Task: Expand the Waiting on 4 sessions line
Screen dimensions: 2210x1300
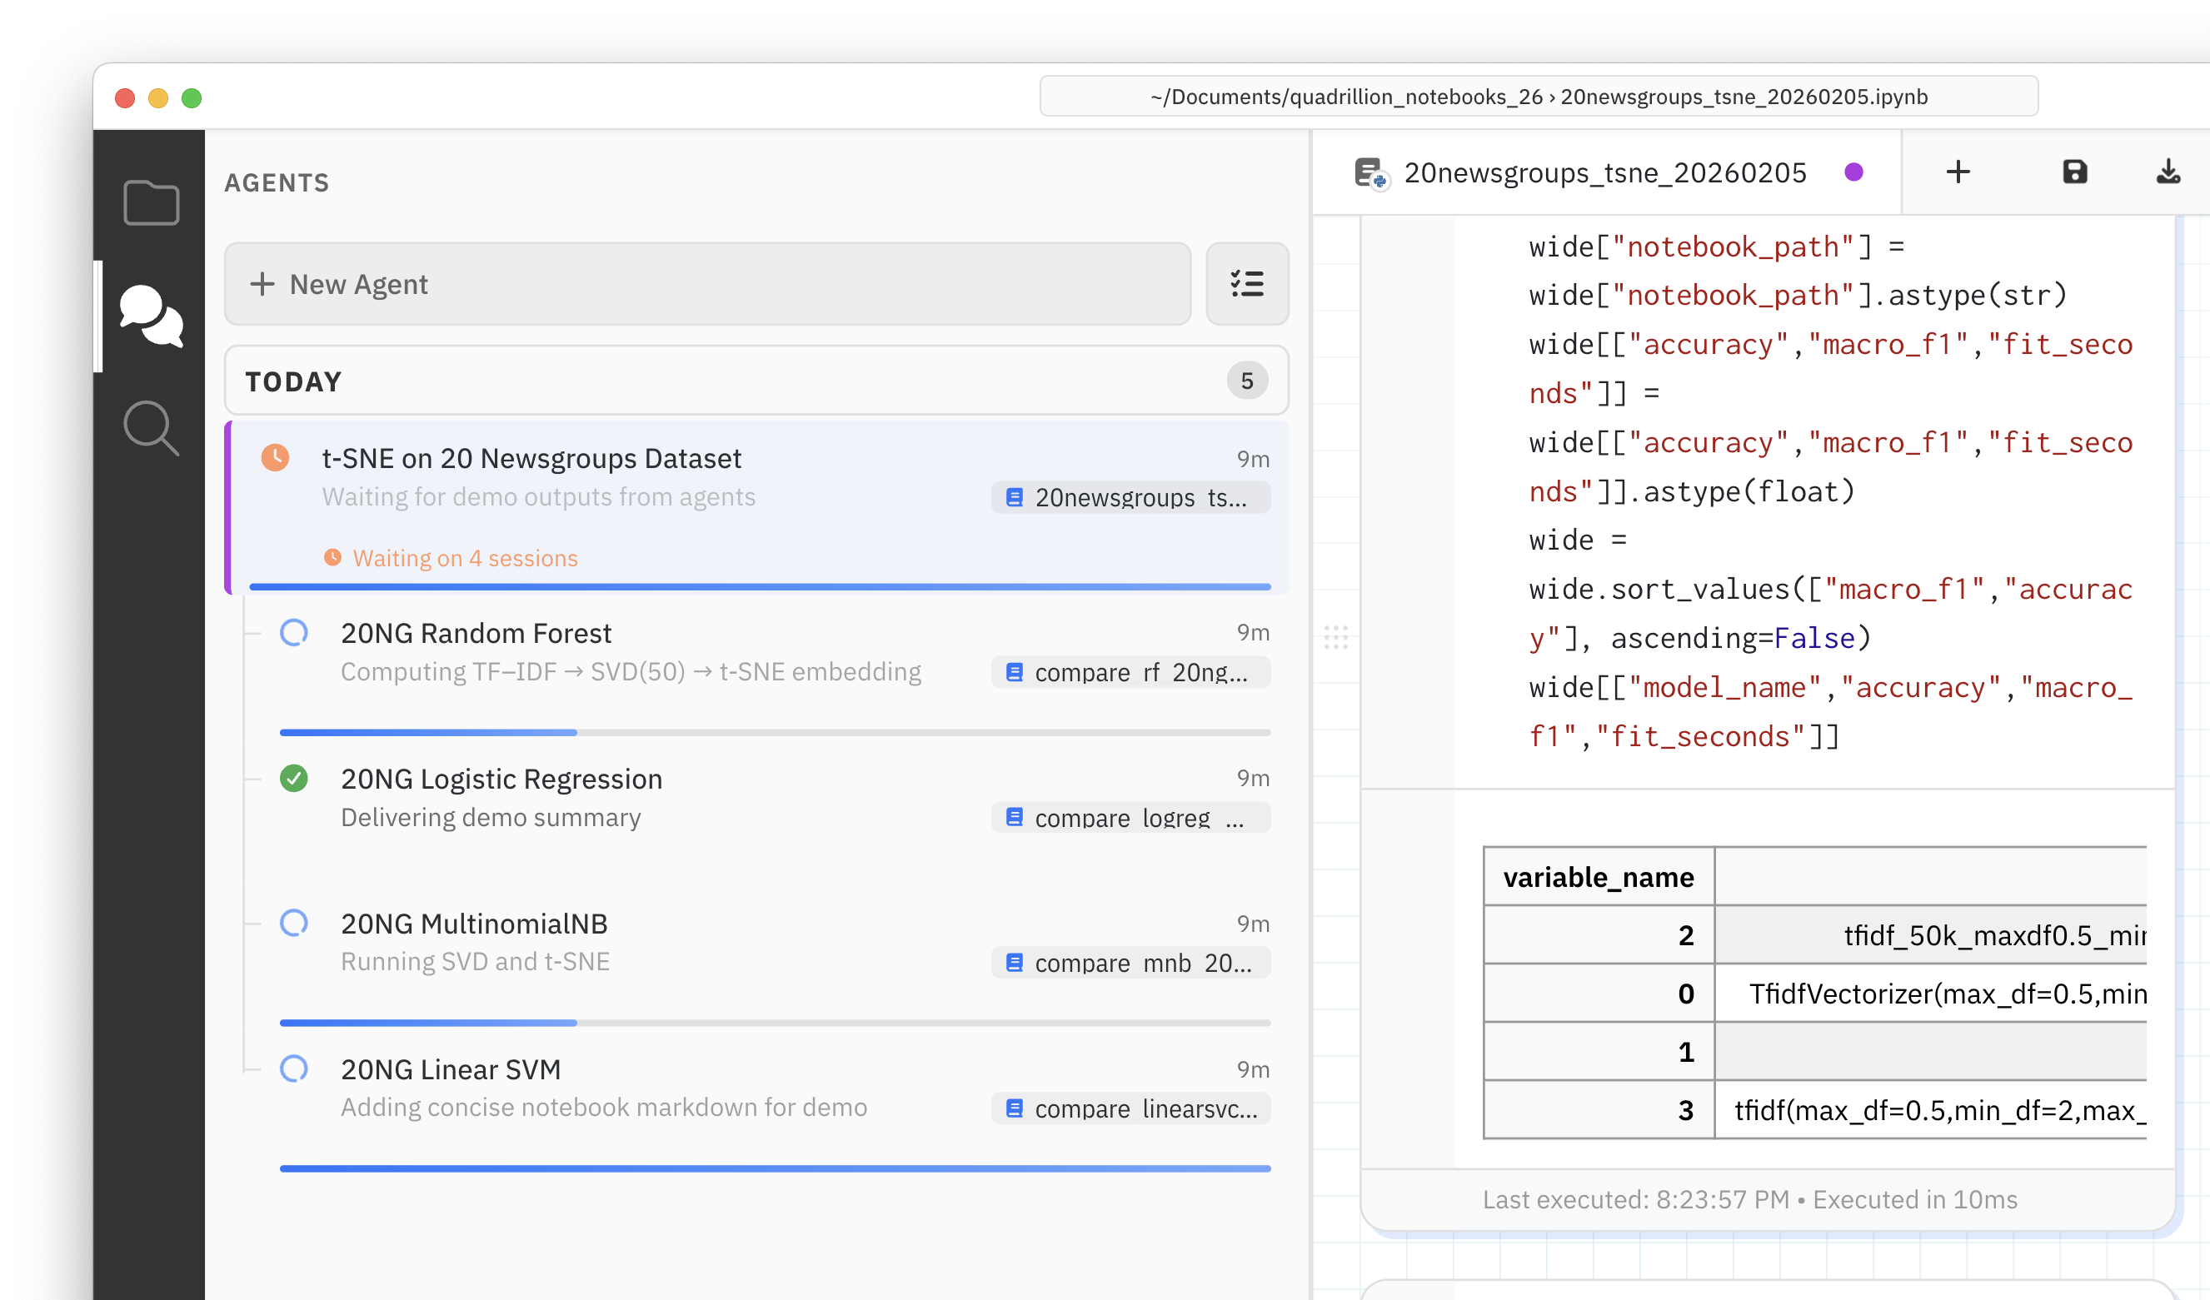Action: [x=465, y=559]
